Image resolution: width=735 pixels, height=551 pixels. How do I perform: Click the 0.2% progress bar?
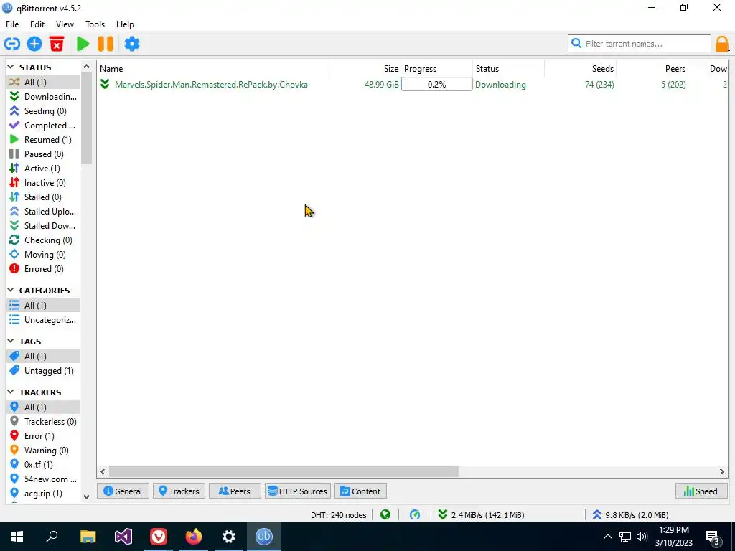(x=436, y=85)
